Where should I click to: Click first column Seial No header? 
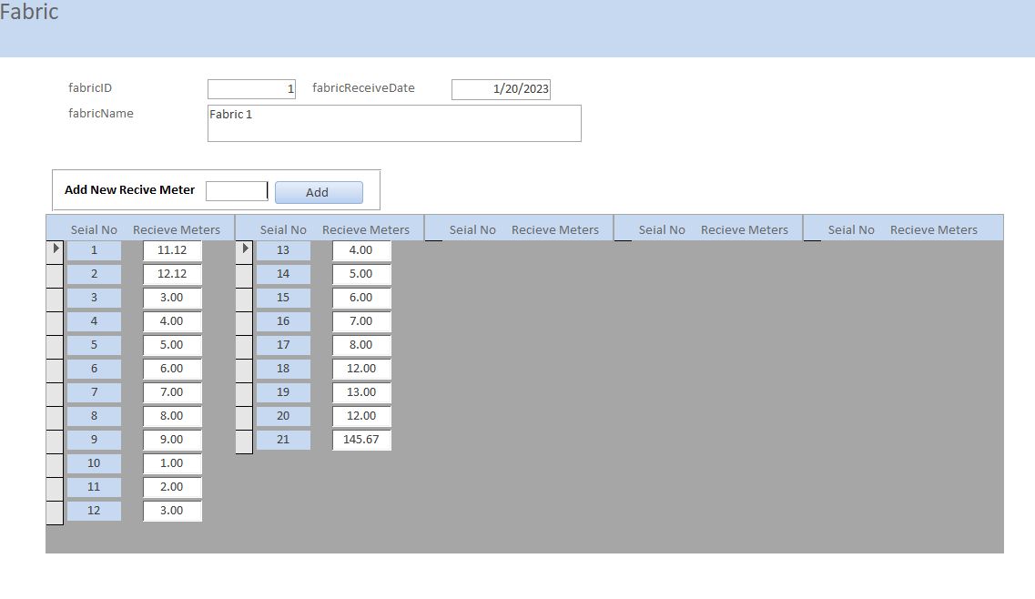tap(94, 230)
